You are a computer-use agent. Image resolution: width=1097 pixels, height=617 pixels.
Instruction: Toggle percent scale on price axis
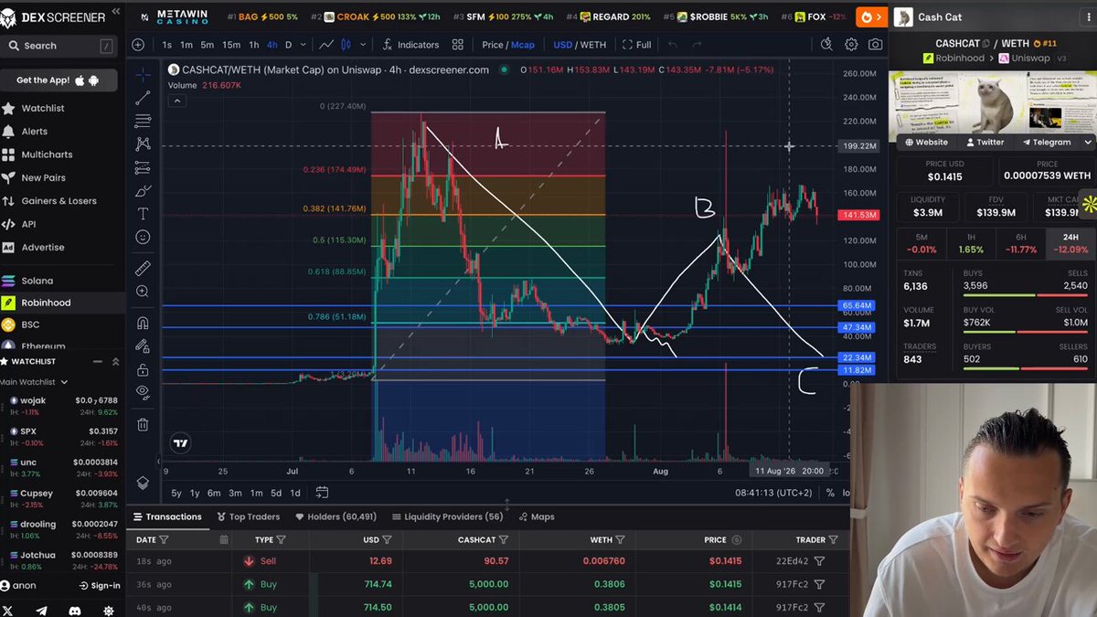tap(830, 493)
